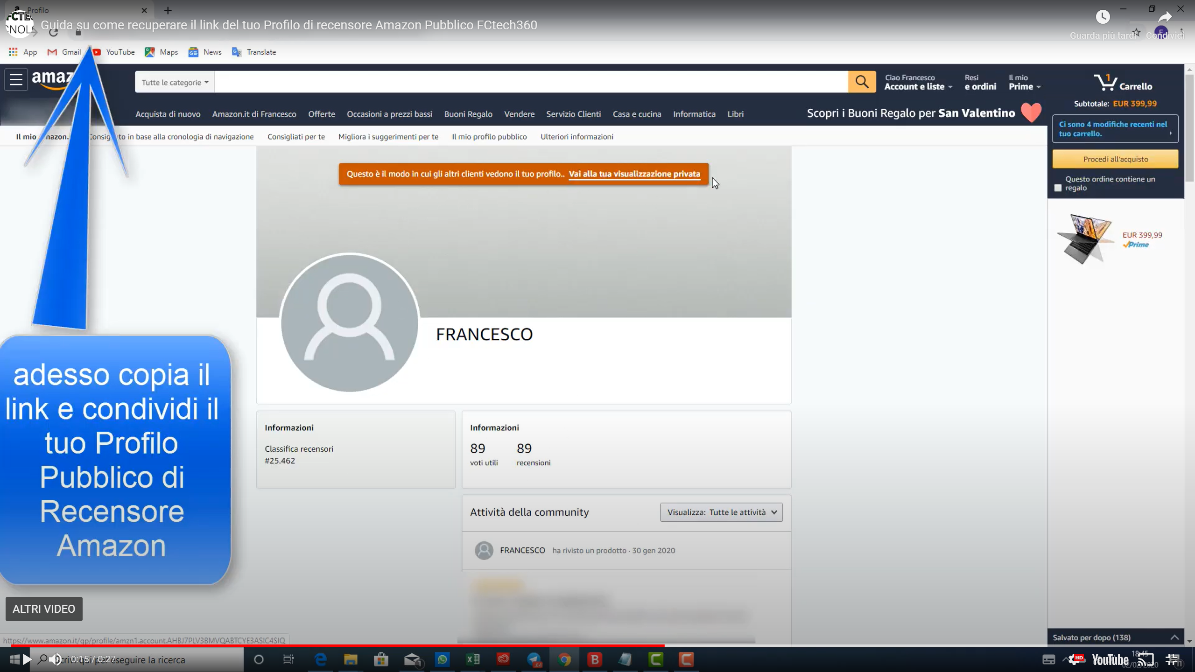Open the FCtech360 channel avatar
The height and width of the screenshot is (672, 1195).
click(19, 23)
